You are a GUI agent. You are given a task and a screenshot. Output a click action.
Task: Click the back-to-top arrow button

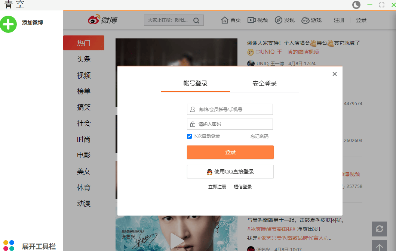tap(379, 246)
